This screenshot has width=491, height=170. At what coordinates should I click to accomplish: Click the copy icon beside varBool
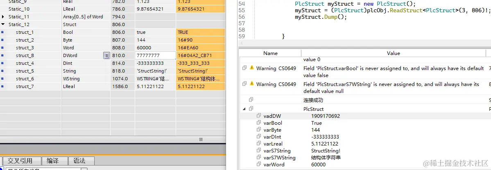259,123
